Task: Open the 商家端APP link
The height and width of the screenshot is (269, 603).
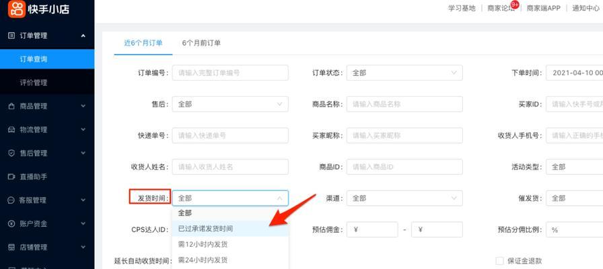Action: point(543,8)
